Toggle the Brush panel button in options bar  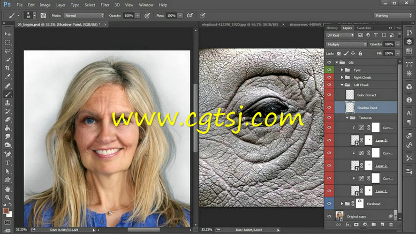(x=43, y=16)
